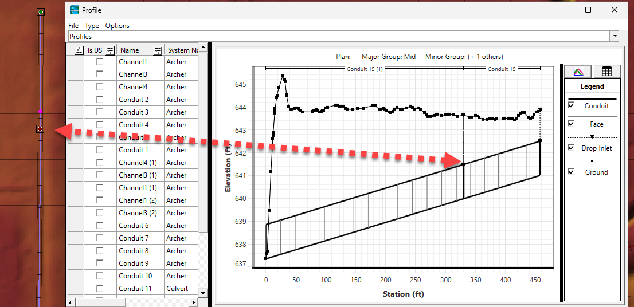Click the System Name column header
Screen dimensions: 634x307
[182, 50]
